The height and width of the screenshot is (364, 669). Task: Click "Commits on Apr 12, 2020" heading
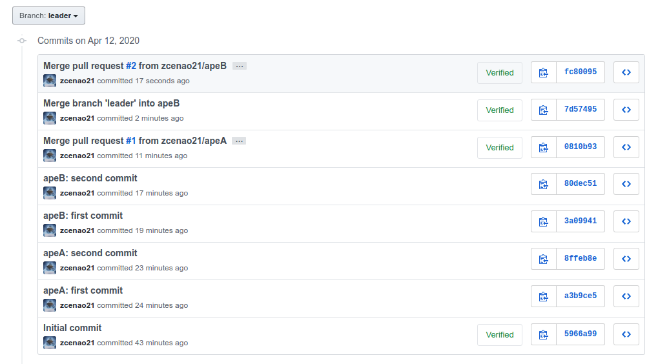pyautogui.click(x=88, y=41)
